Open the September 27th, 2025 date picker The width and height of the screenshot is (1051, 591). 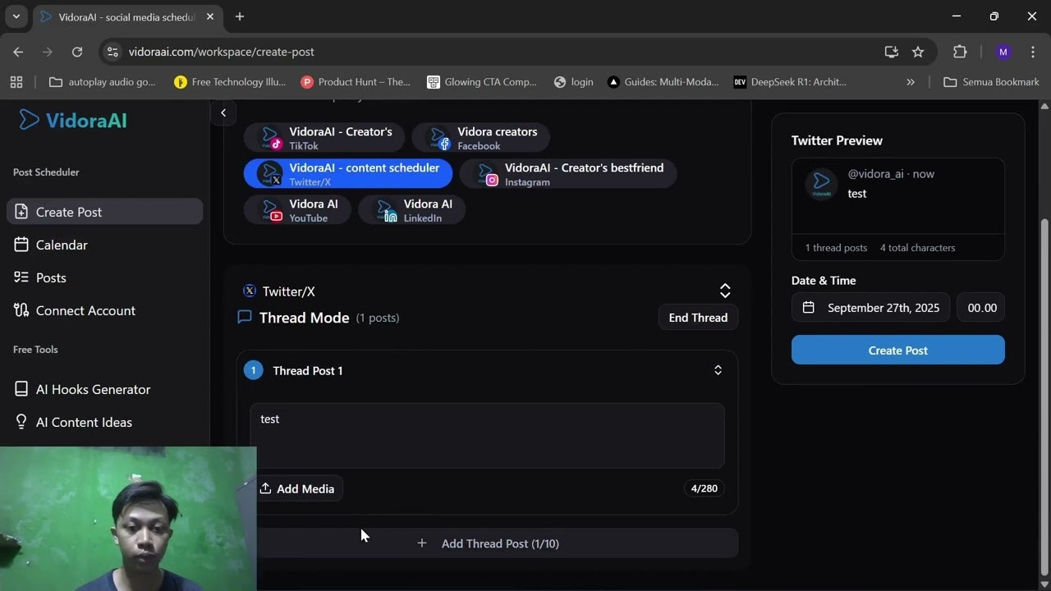click(x=870, y=308)
